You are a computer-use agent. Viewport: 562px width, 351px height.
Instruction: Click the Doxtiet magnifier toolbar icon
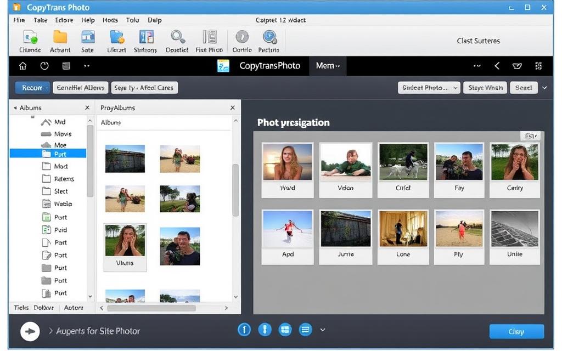click(177, 38)
